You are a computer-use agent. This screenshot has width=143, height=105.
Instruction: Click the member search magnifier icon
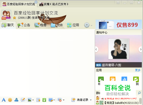click(139, 93)
